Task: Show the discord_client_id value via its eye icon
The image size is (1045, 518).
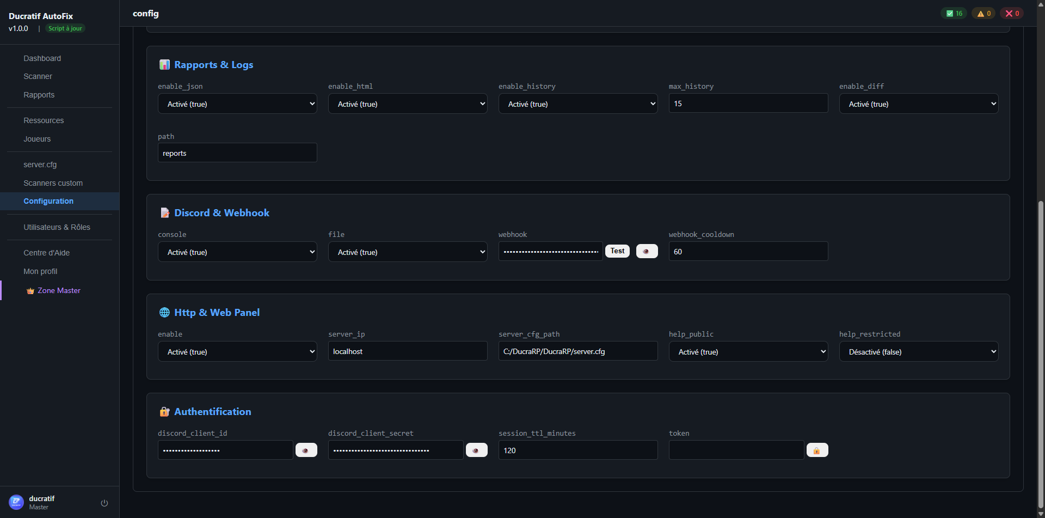Action: (306, 450)
